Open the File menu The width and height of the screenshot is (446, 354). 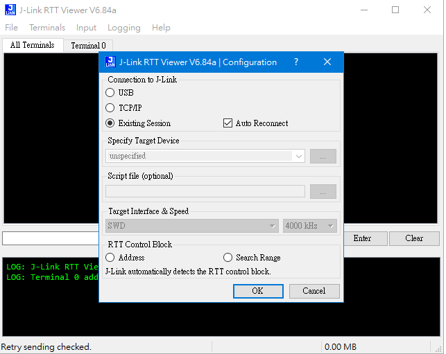[11, 28]
